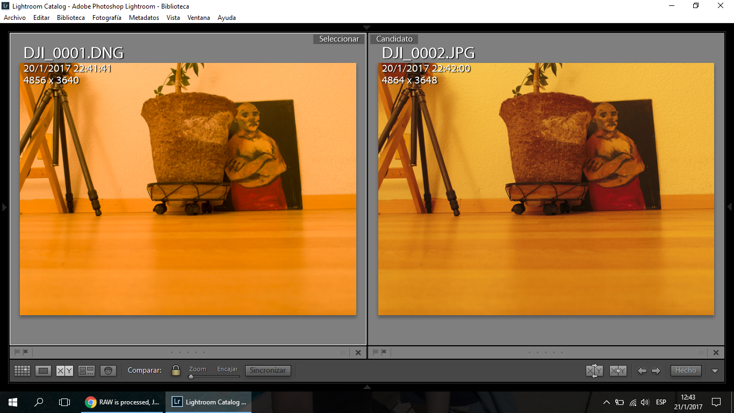Flag DJI_0001.DNG as pick
Viewport: 734px width, 413px height.
pyautogui.click(x=17, y=352)
